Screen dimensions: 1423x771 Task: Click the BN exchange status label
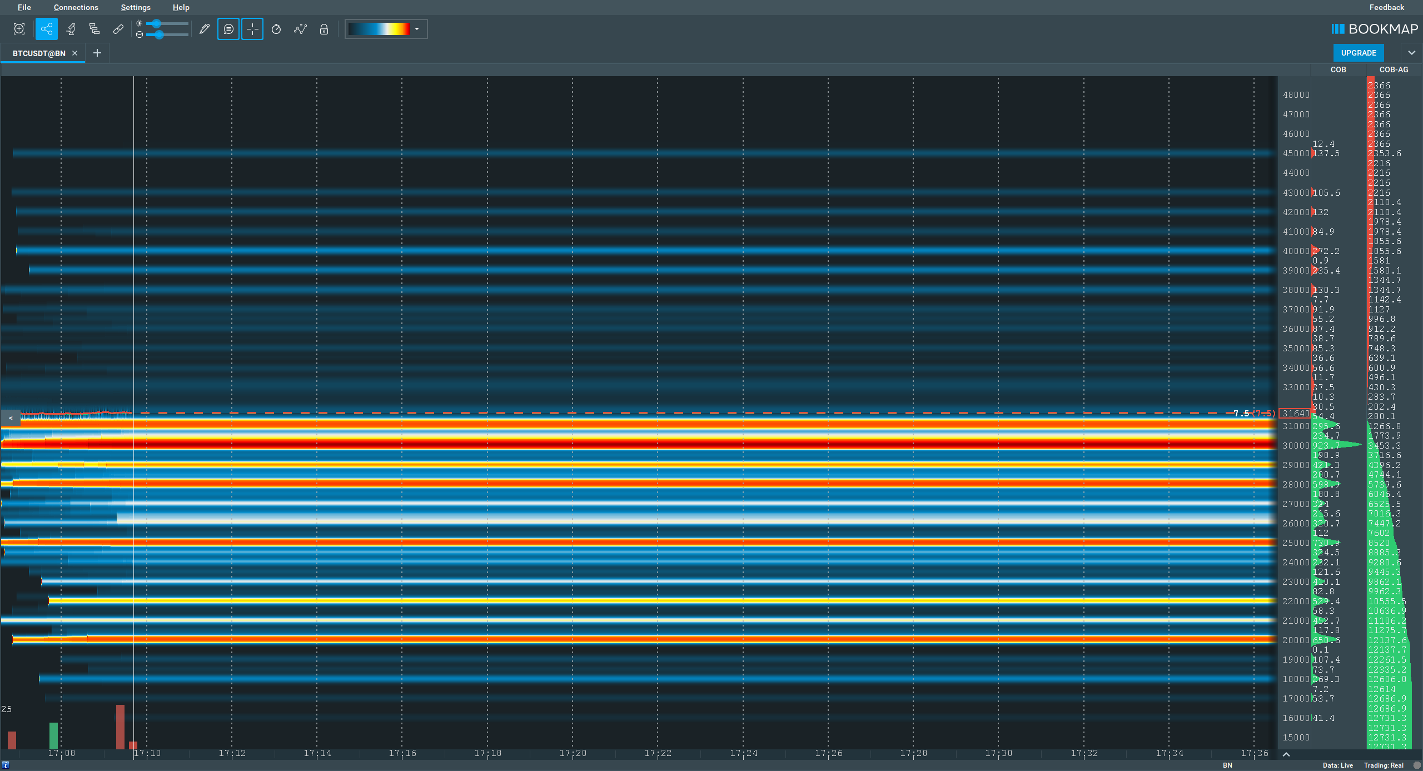[x=1227, y=765]
